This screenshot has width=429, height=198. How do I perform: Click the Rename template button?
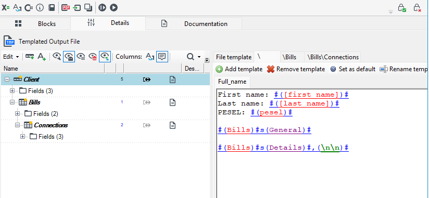pyautogui.click(x=404, y=69)
